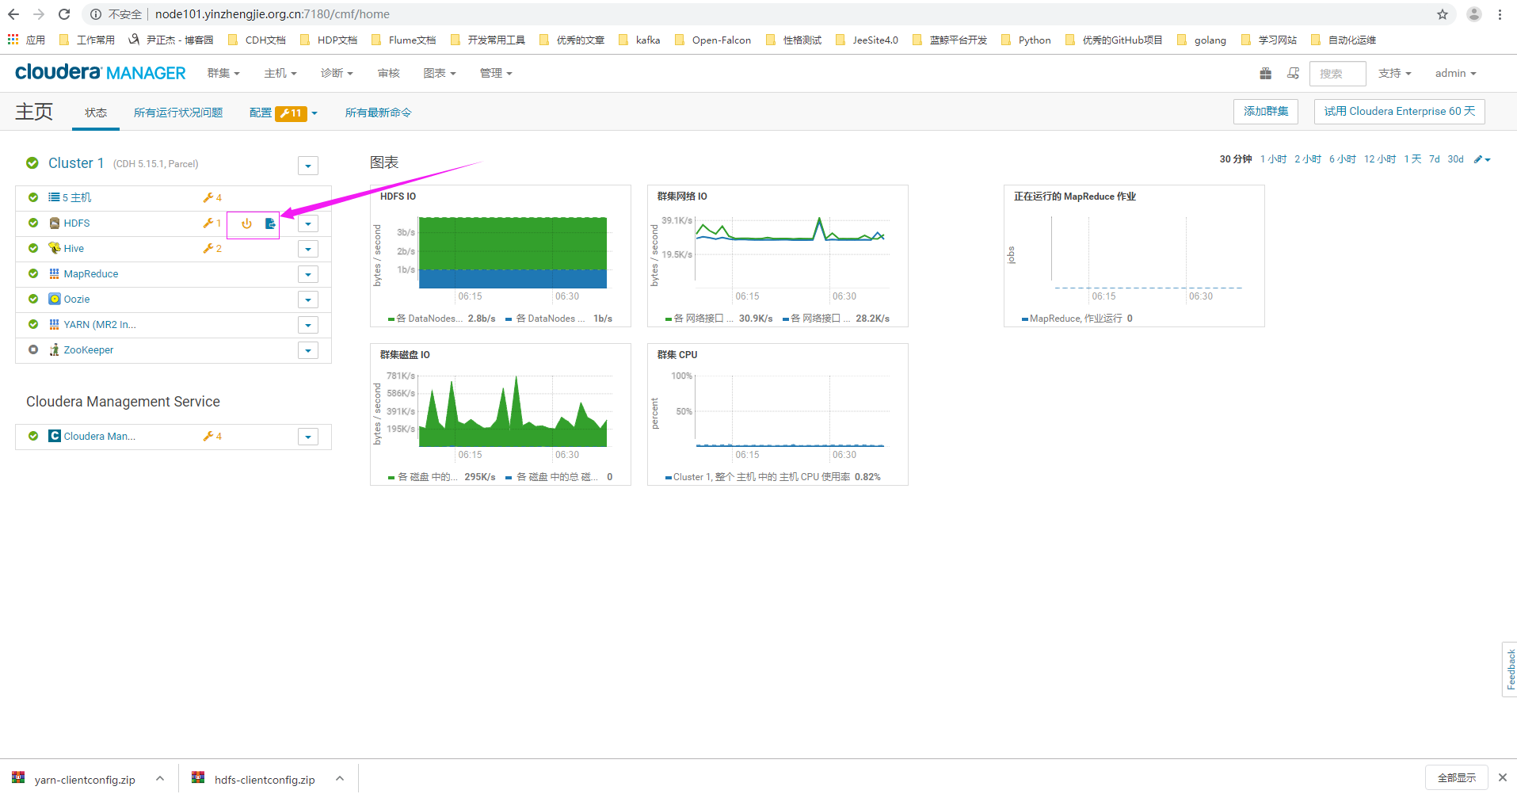Set chart time range to 7d
1517x794 pixels.
coord(1434,159)
